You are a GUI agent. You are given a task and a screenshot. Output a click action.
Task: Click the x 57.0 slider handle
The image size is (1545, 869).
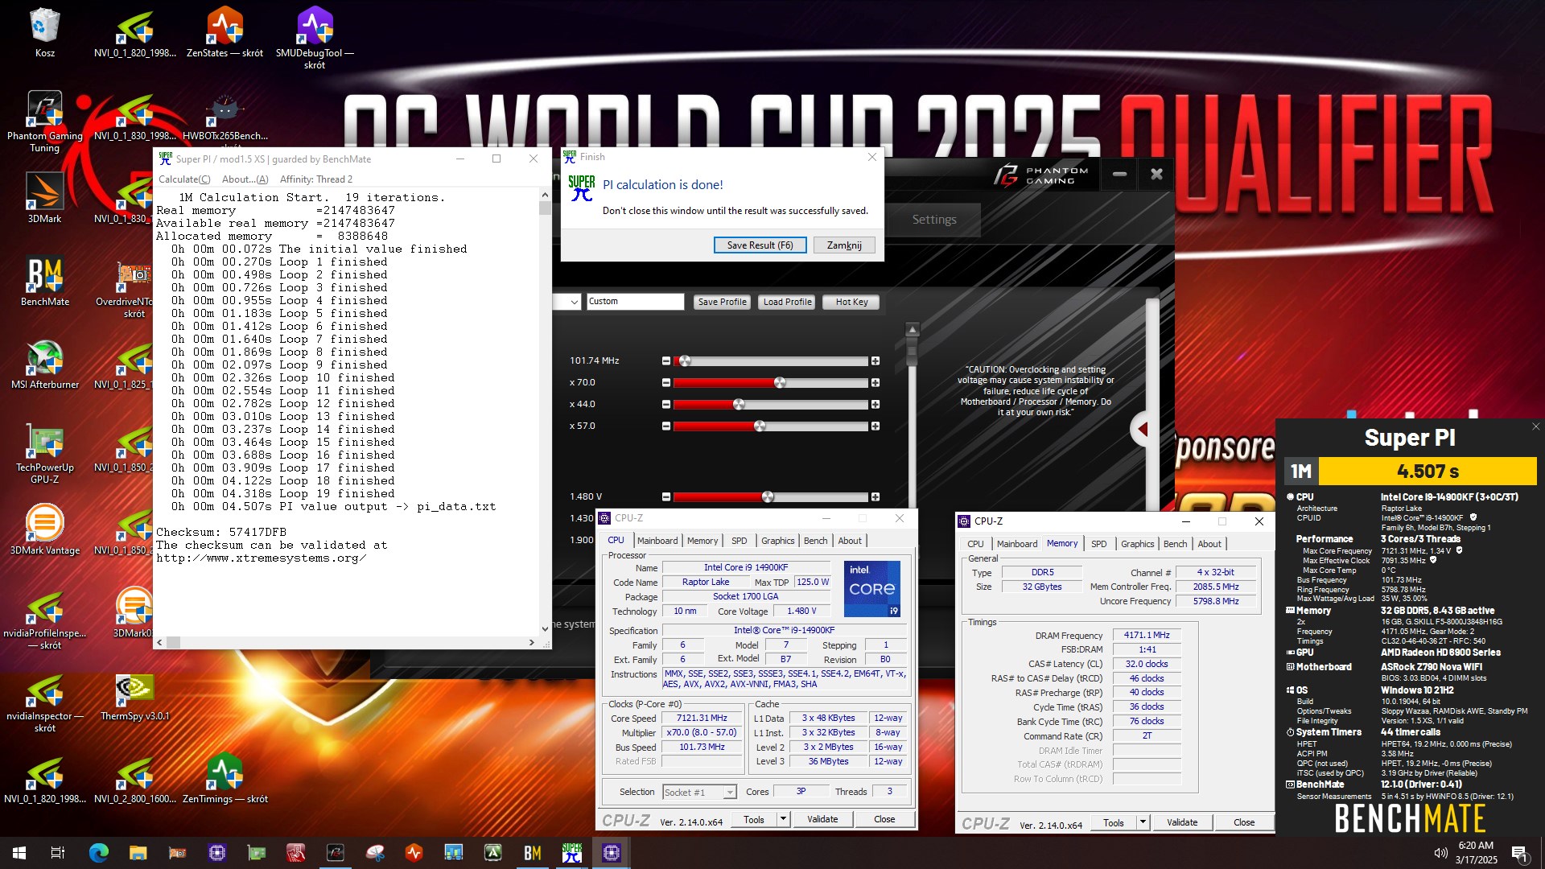760,426
